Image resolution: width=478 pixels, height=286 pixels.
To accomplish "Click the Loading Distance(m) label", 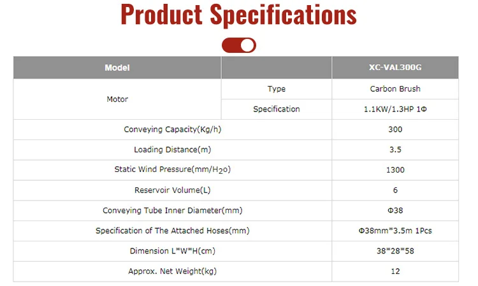I will pos(172,150).
